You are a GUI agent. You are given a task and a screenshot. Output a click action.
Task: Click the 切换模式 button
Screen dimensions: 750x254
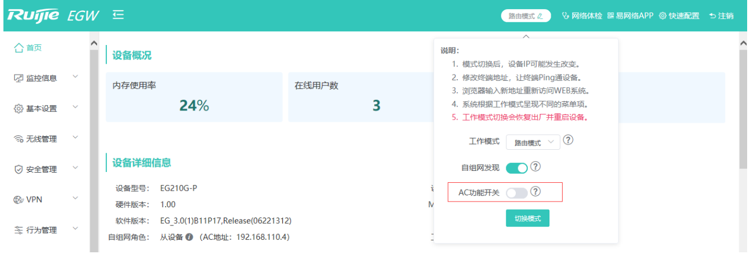527,219
